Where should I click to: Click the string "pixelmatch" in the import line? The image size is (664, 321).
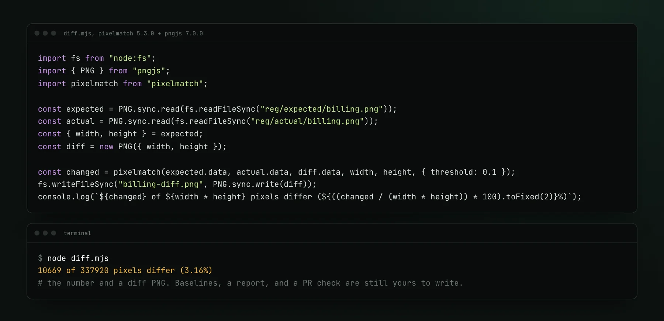pos(175,84)
